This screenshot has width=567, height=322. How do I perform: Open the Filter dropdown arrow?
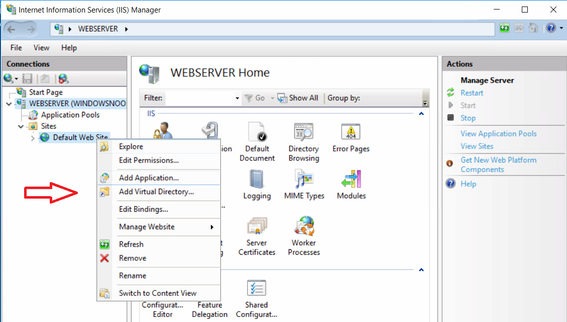click(x=237, y=98)
